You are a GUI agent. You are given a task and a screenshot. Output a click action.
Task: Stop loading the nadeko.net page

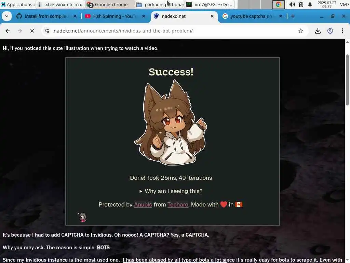(32, 31)
